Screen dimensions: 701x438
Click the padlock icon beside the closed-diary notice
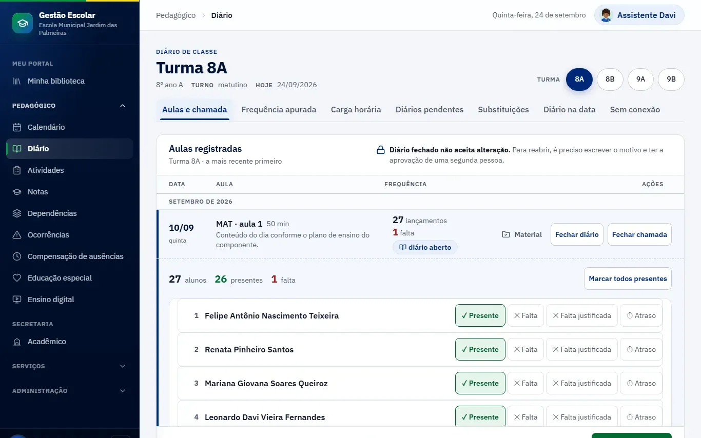coord(381,150)
